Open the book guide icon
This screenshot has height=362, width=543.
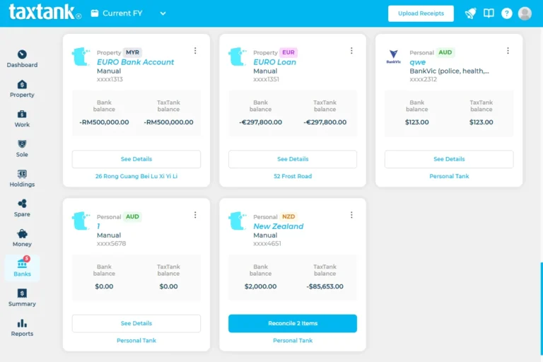point(489,13)
